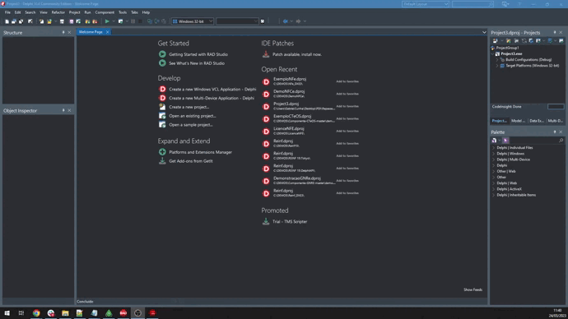Open the RAD Studio icon in the taskbar
This screenshot has width=568, height=319.
coord(123,313)
